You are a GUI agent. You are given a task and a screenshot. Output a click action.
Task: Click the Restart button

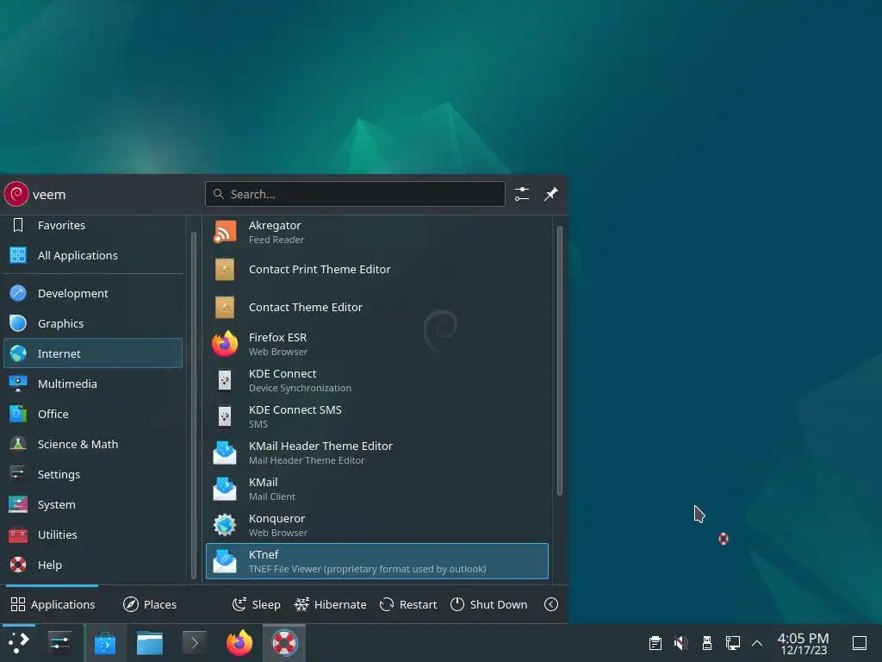pos(408,604)
